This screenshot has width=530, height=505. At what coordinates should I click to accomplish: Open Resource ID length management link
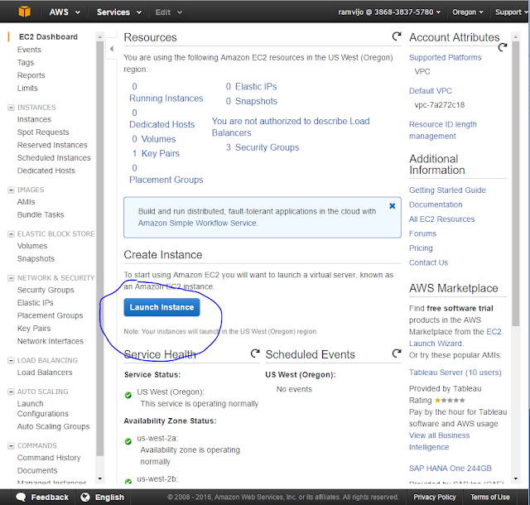(x=443, y=130)
